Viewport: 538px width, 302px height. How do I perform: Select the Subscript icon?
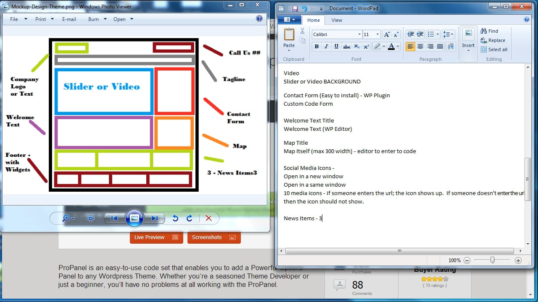(x=356, y=47)
